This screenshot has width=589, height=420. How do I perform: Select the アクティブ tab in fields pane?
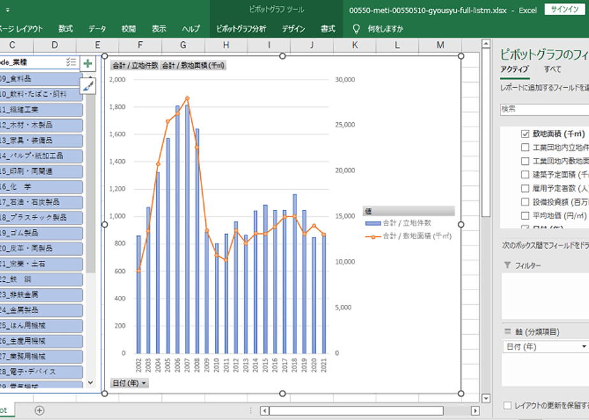514,69
